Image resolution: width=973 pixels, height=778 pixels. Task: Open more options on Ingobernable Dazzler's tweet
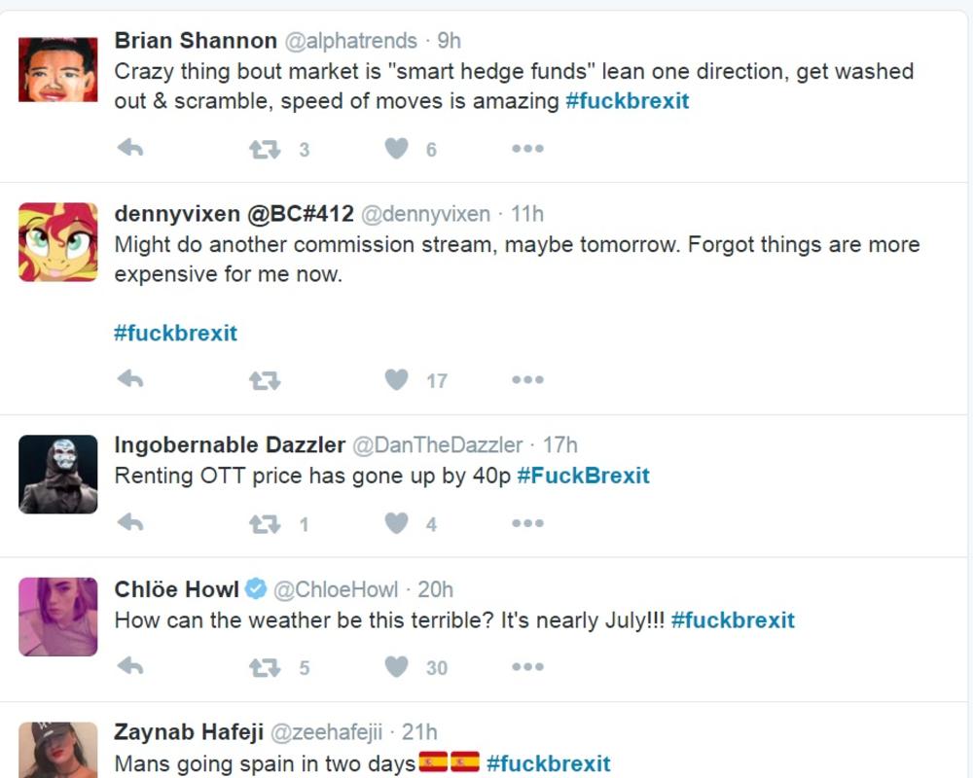527,524
